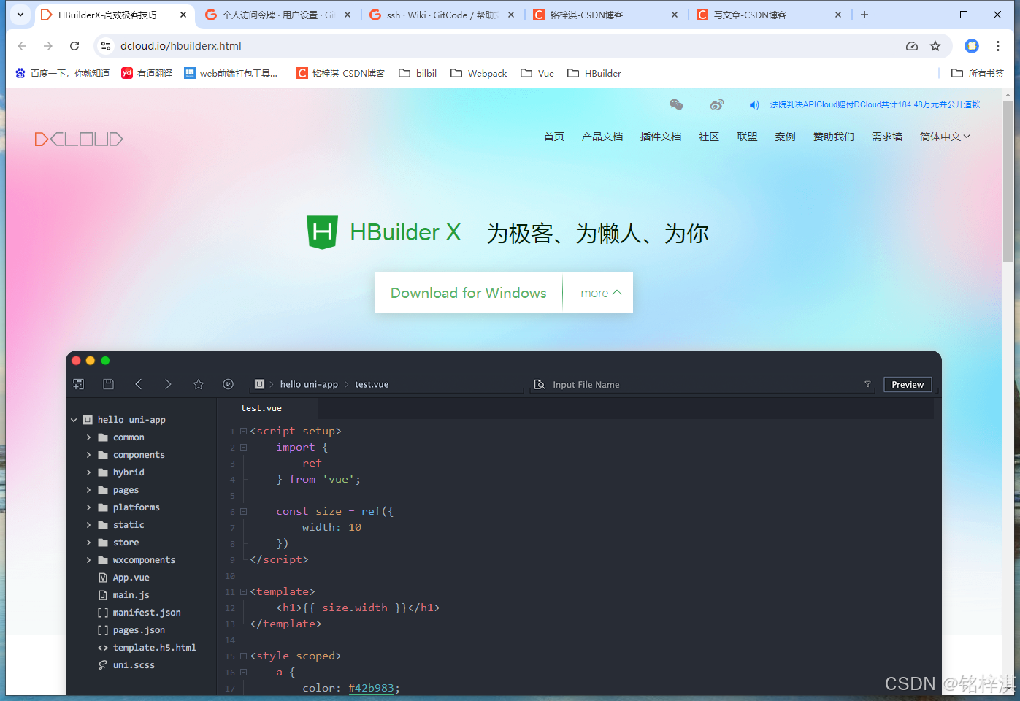The image size is (1020, 701).
Task: Select manifest.json in the file tree
Action: pyautogui.click(x=147, y=613)
